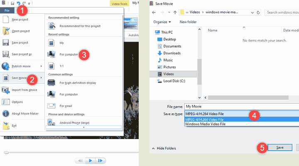
Task: Open the File menu tab
Action: click(x=7, y=10)
